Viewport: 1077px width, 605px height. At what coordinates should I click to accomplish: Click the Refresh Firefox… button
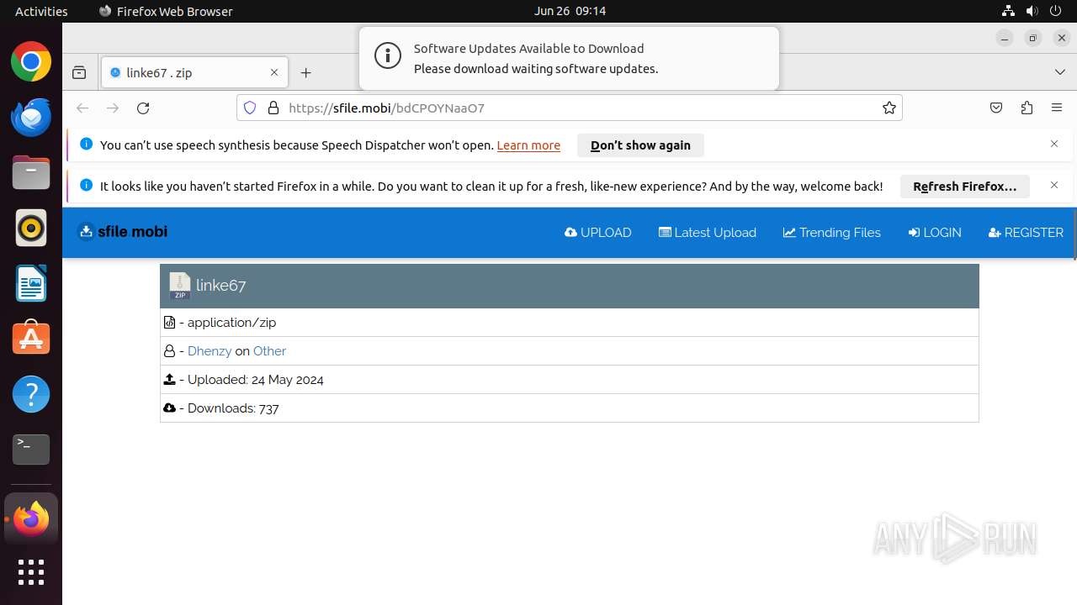coord(965,187)
